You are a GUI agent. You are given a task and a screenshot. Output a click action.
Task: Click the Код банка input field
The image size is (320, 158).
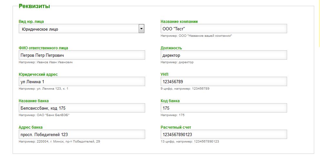(224, 108)
